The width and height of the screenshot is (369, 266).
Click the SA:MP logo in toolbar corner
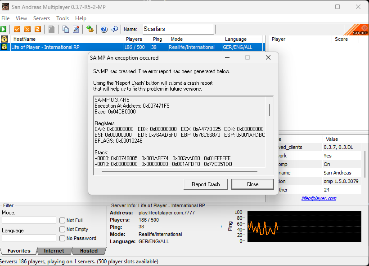tap(356, 30)
